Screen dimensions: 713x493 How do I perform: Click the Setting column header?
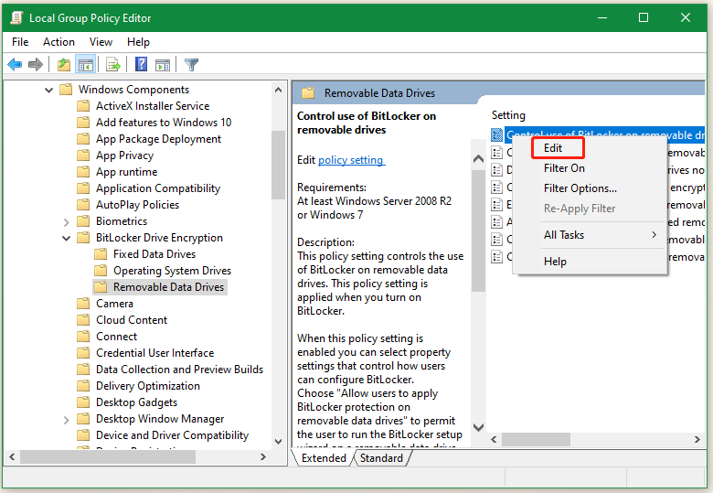pos(508,115)
